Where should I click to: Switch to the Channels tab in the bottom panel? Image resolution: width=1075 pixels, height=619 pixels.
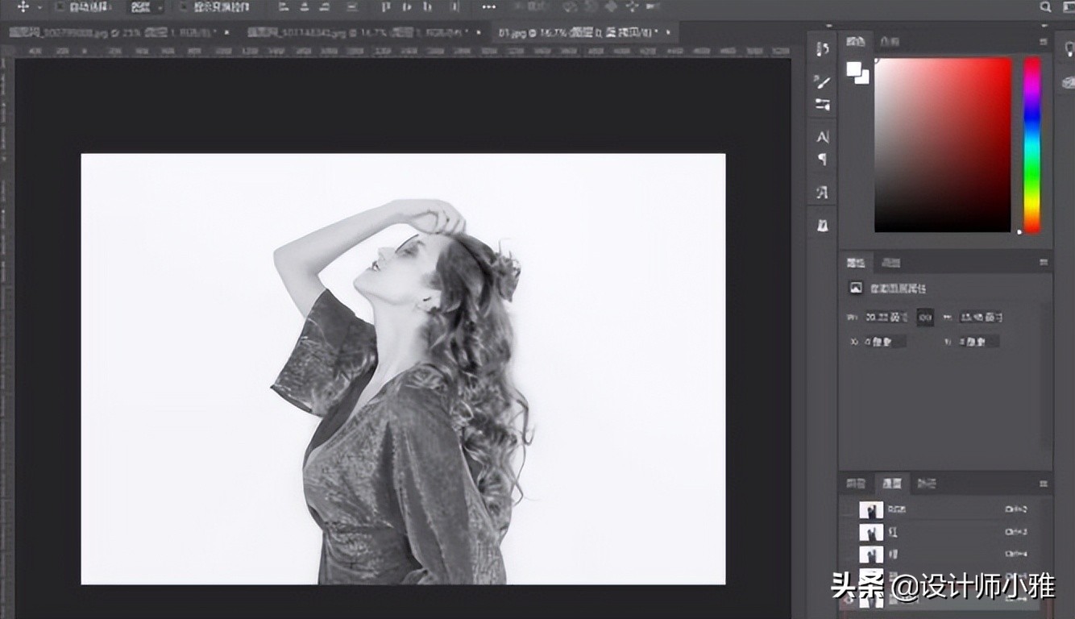pos(892,484)
